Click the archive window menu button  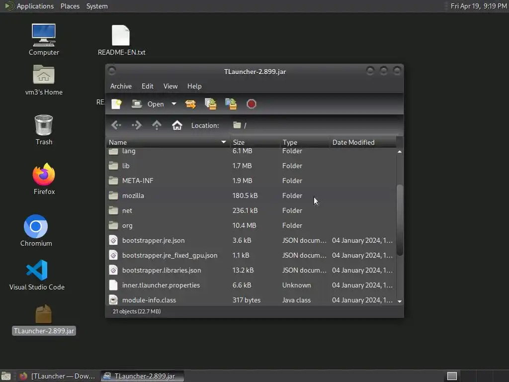tap(112, 71)
